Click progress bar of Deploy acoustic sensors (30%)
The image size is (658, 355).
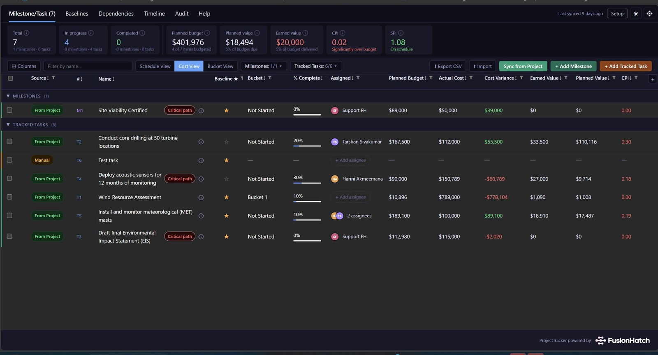pos(307,183)
